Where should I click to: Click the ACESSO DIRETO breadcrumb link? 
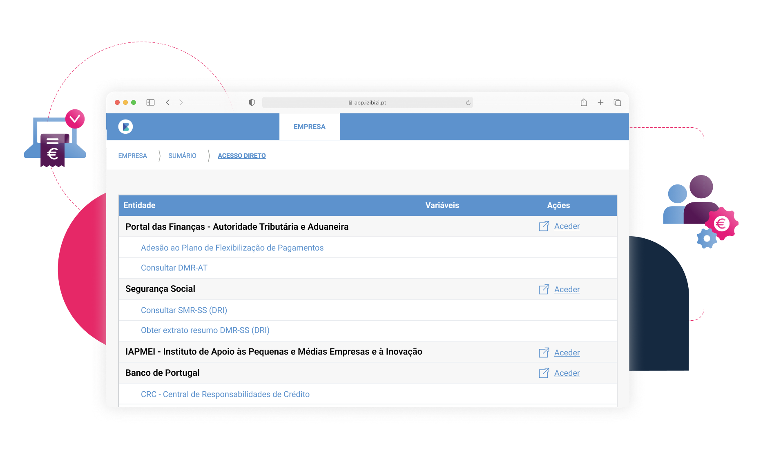pyautogui.click(x=241, y=156)
